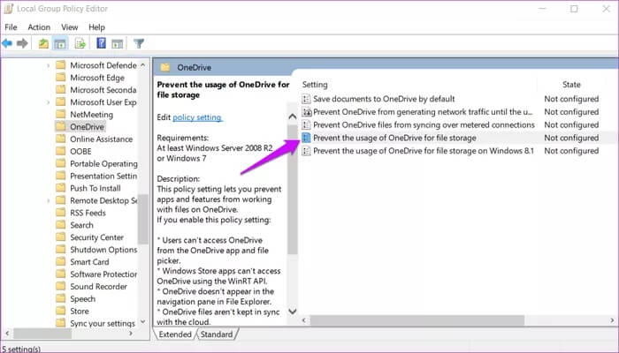Image resolution: width=619 pixels, height=353 pixels.
Task: Select Prevent OneDrive files syncing over metered connections
Action: point(424,125)
